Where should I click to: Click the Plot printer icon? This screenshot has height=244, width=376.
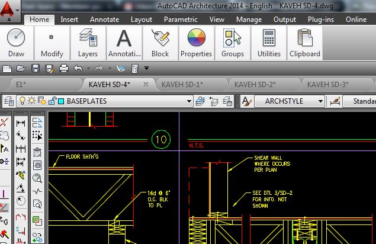point(64,69)
